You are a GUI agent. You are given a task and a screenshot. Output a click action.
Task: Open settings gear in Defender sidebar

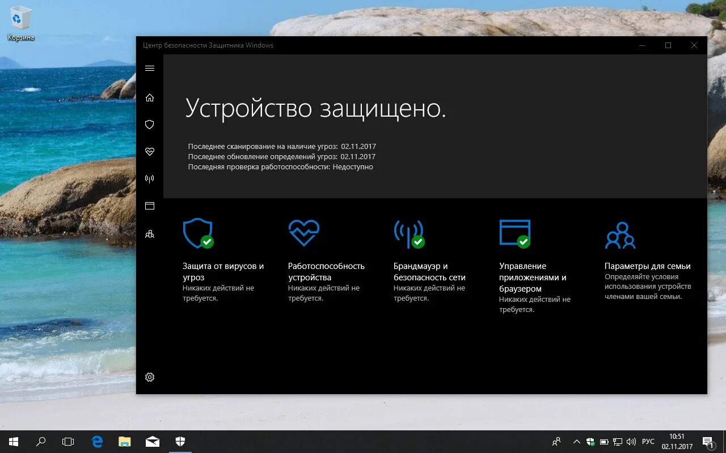coord(150,377)
